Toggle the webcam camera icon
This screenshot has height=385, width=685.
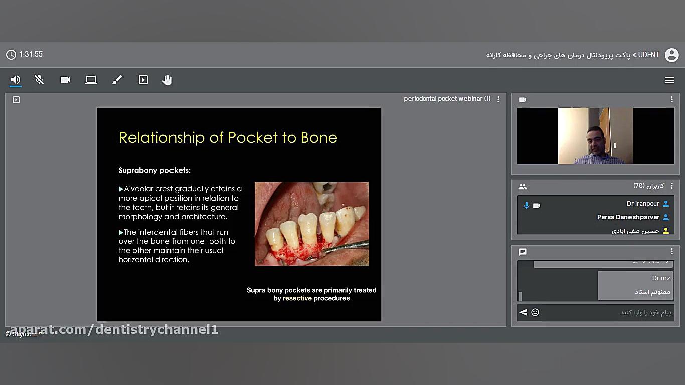tap(65, 80)
